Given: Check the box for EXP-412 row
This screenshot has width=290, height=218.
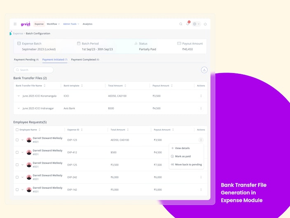Looking at the screenshot, I should [x=17, y=152].
